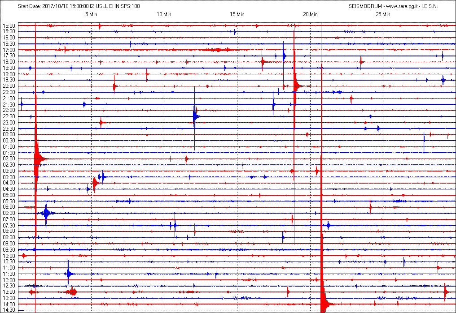Click the 03:00 row time label
Screen dimensions: 456x313
click(9, 171)
